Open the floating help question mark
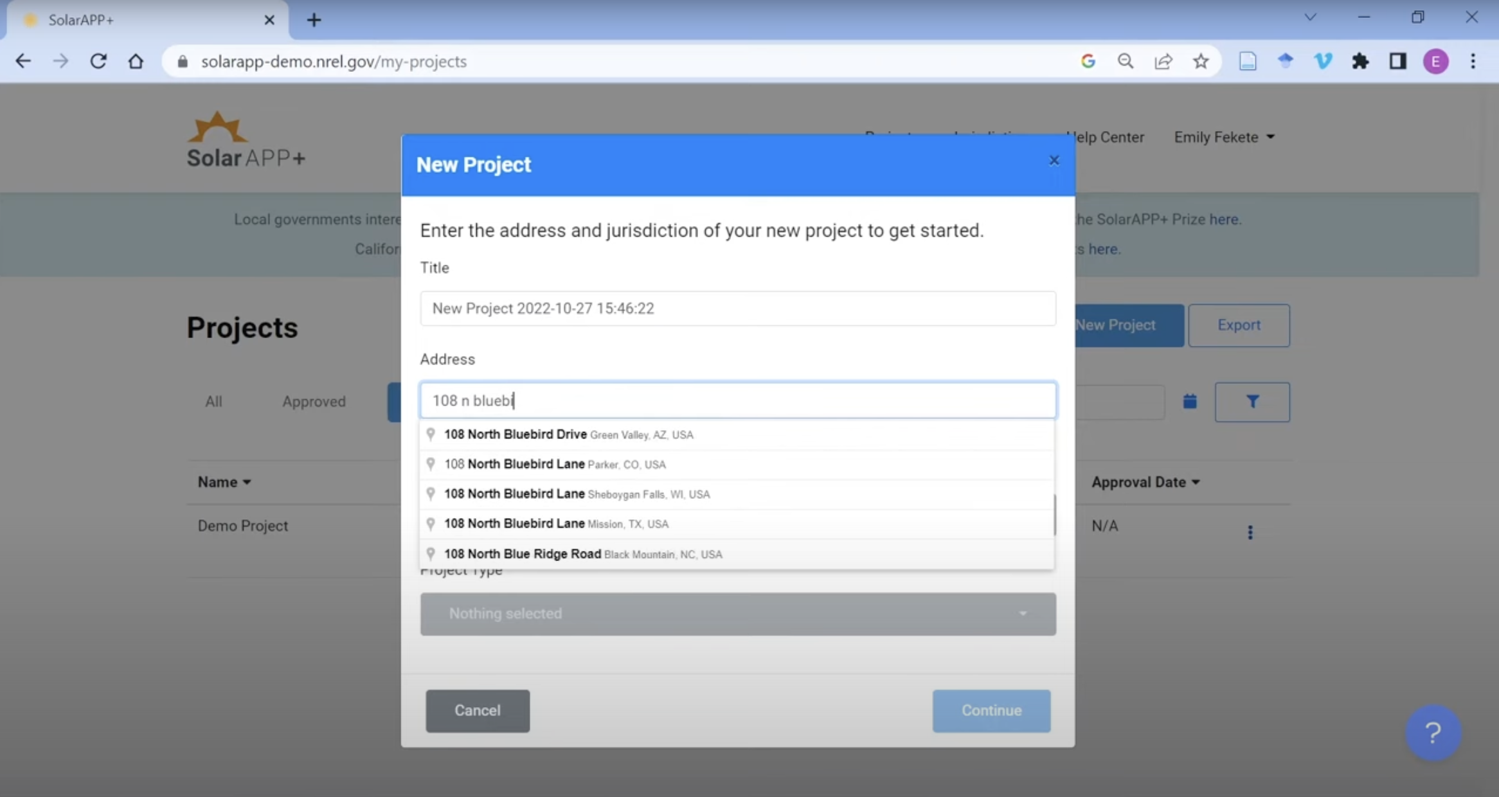This screenshot has height=797, width=1499. 1433,732
